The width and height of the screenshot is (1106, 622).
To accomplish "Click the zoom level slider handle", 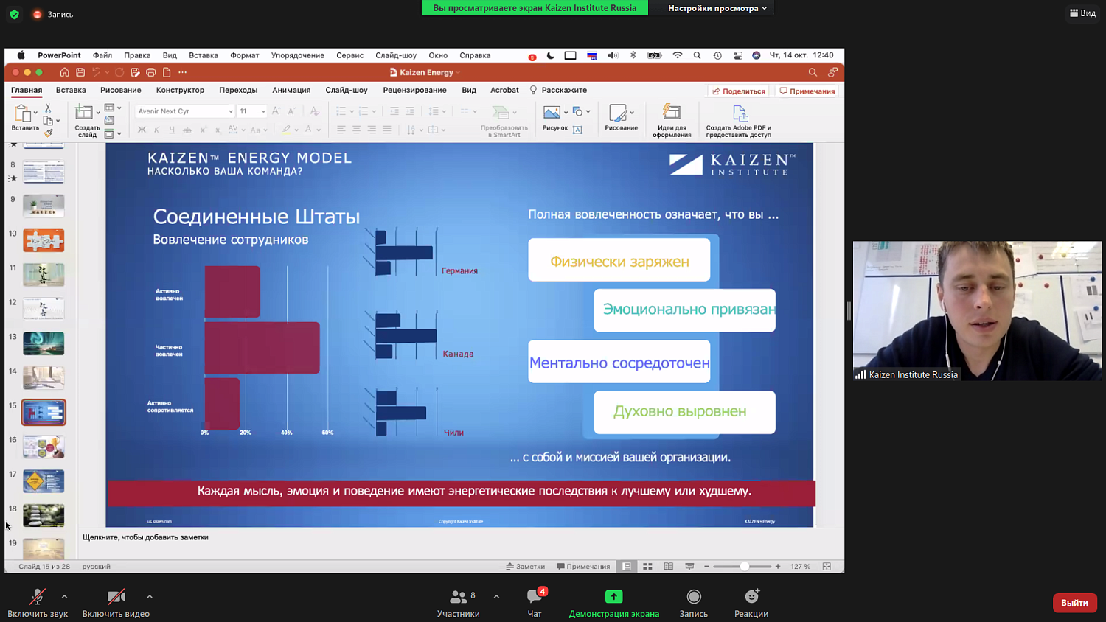I will tap(745, 567).
